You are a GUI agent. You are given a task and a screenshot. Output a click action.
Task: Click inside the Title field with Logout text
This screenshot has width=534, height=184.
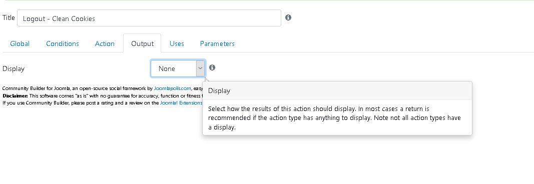point(149,18)
